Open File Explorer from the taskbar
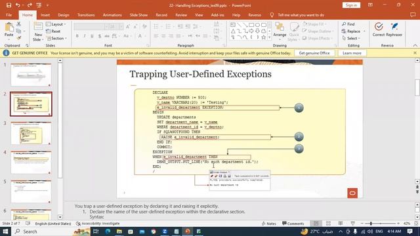420x236 pixels. [x=119, y=231]
